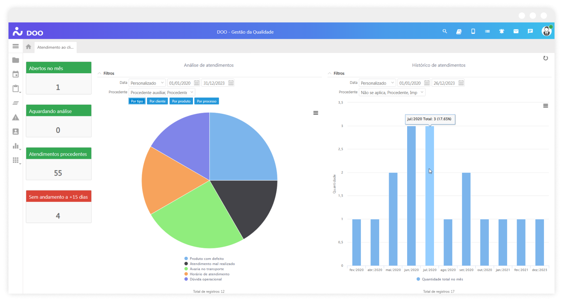
Task: Open the Sem andamento a +15 dias card
Action: [x=59, y=207]
